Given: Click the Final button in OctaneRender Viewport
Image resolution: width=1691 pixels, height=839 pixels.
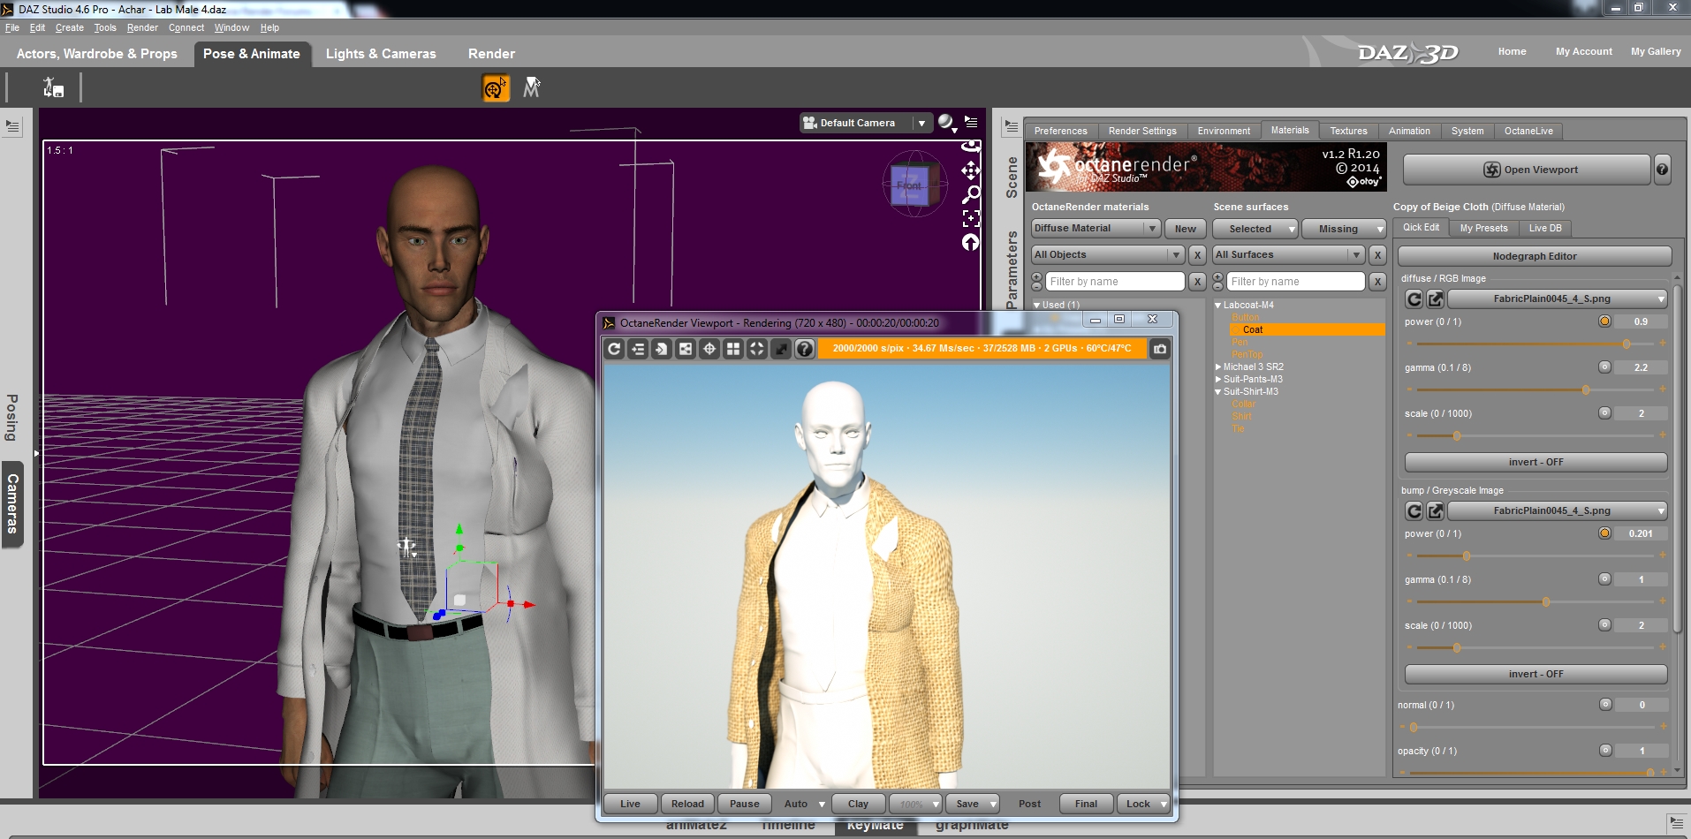Looking at the screenshot, I should coord(1086,804).
